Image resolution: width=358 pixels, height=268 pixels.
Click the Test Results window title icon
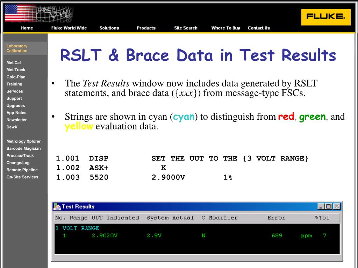(57, 207)
